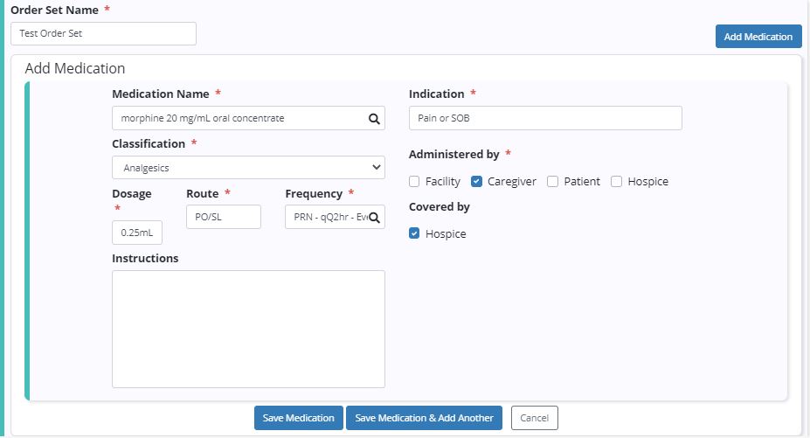Click into the morphine Medication Name field
This screenshot has width=810, height=438.
[236, 119]
